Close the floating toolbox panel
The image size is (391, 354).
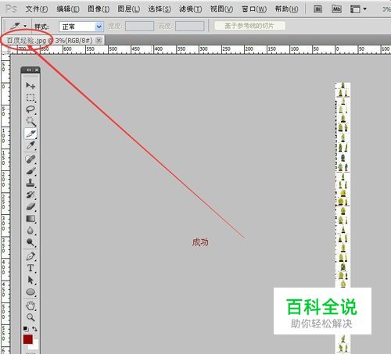pyautogui.click(x=37, y=70)
